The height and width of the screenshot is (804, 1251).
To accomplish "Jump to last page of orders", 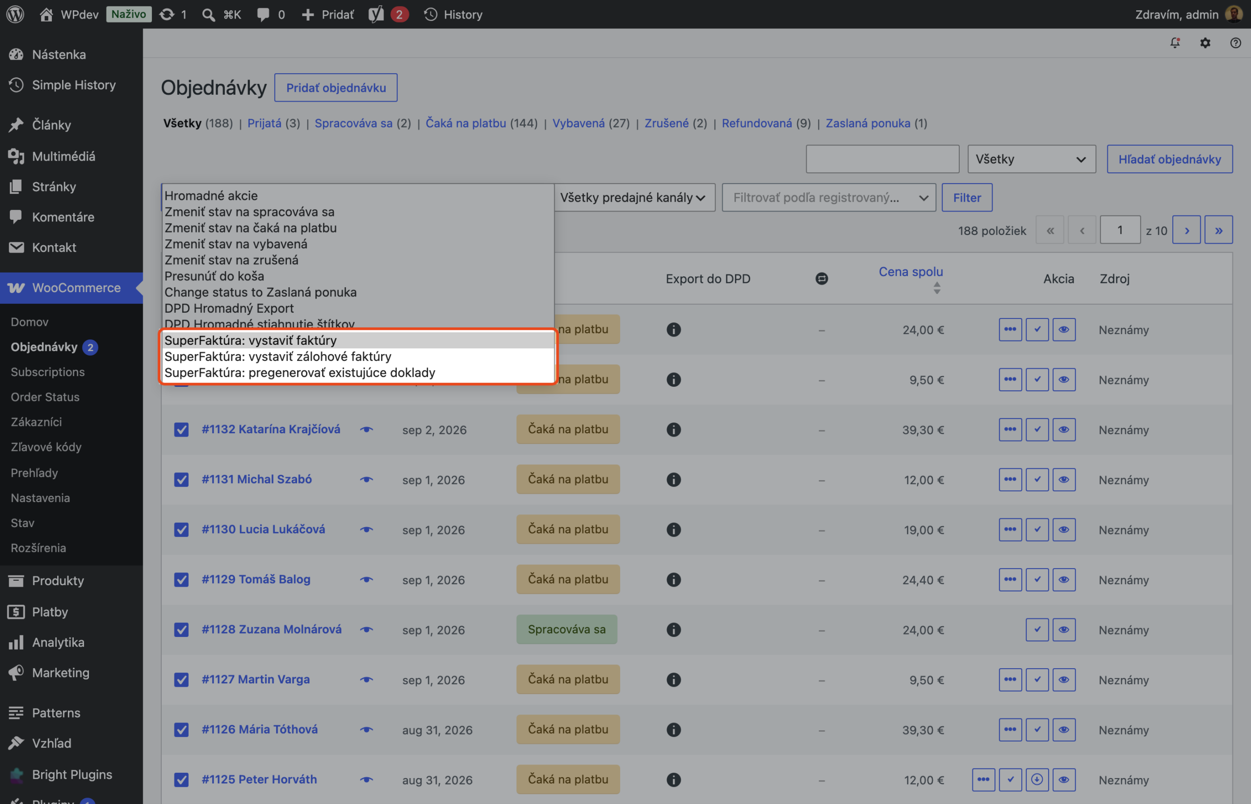I will coord(1219,230).
